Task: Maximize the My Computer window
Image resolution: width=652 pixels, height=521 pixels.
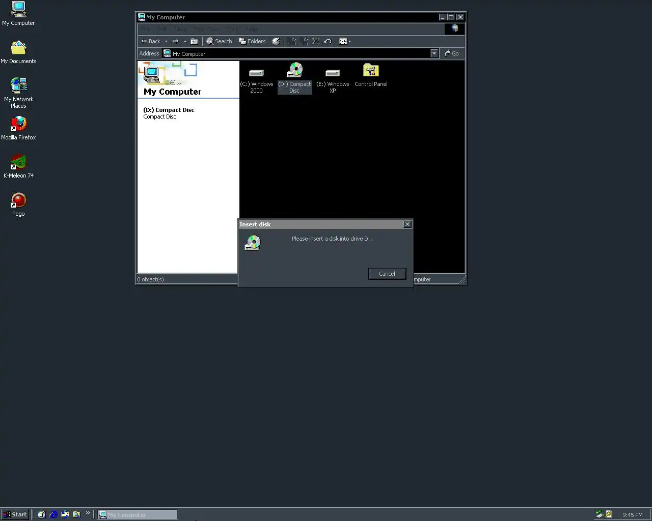Action: (x=451, y=17)
